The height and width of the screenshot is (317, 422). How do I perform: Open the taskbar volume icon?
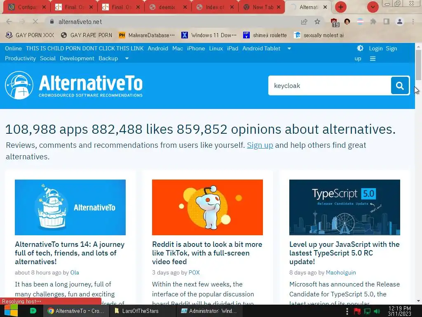click(x=377, y=311)
